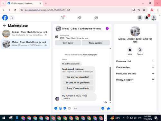This screenshot has height=121, width=161.
Task: Open listing thumbnail in chat header
Action: pyautogui.click(x=58, y=28)
